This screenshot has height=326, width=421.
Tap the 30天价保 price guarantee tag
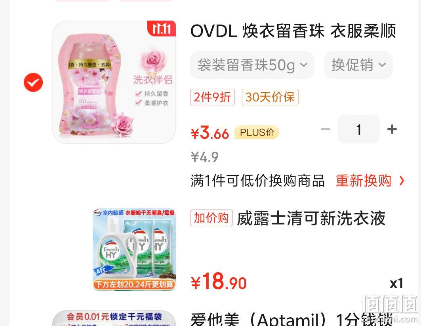click(270, 97)
